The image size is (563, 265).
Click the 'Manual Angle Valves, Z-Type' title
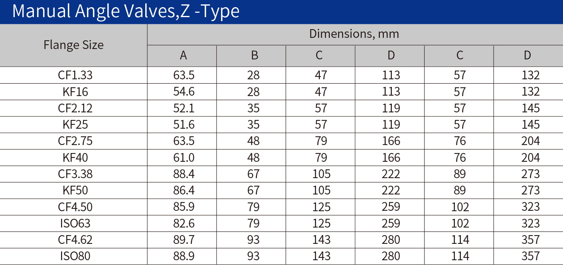[126, 11]
